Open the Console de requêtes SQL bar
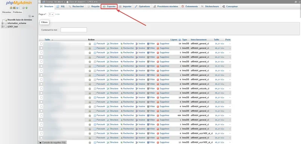 [52, 142]
